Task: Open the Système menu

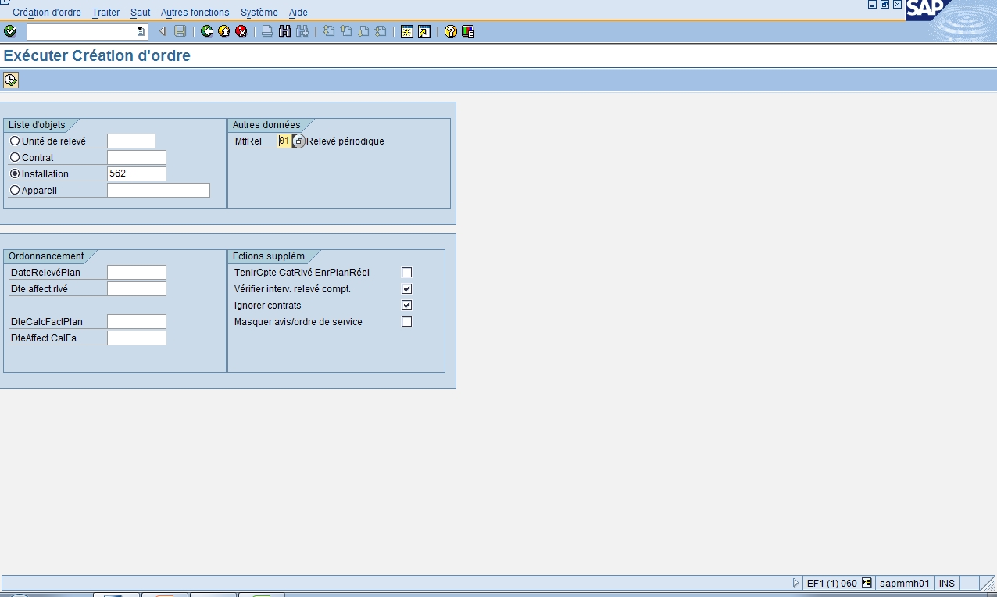Action: pos(259,13)
